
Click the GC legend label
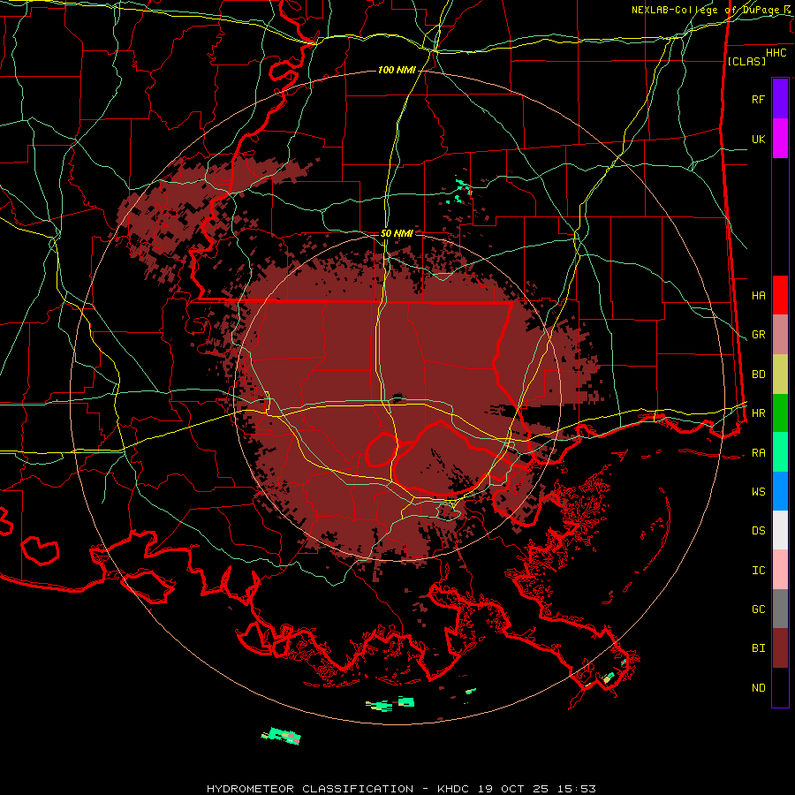click(759, 609)
